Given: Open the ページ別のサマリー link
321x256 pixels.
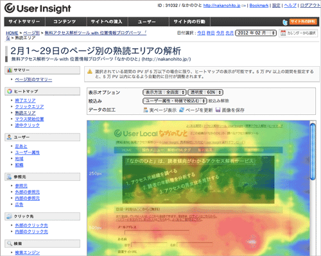Looking at the screenshot, I should [33, 80].
